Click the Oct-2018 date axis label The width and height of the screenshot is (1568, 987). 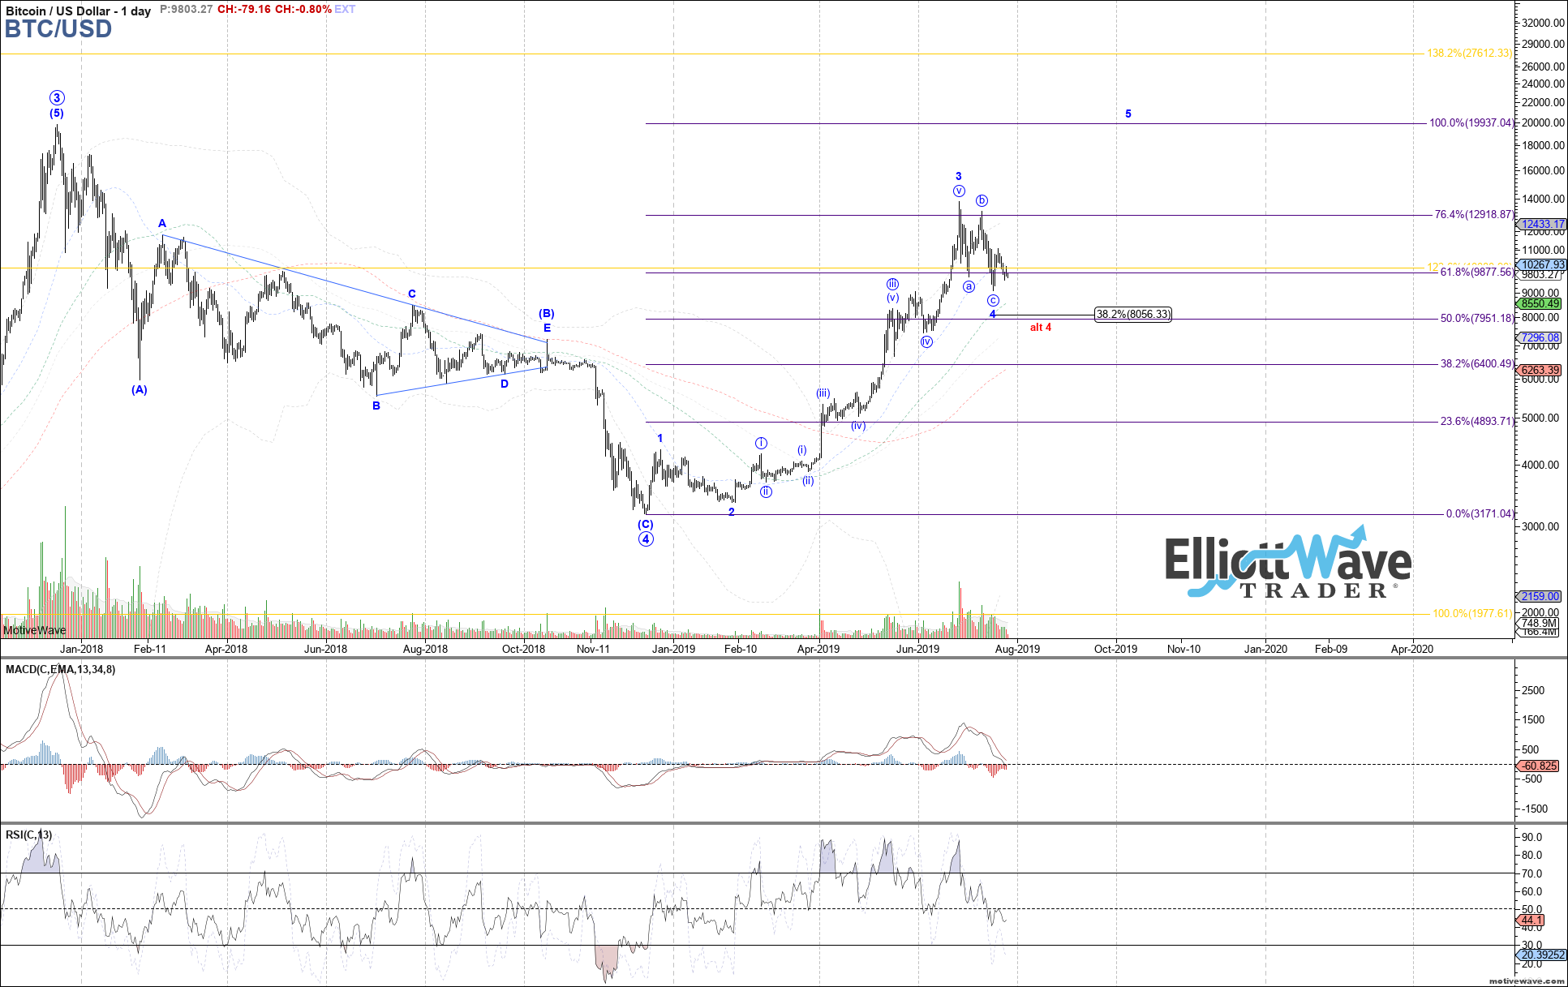tap(524, 650)
